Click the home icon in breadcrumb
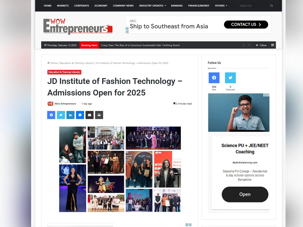Screen dimensions: 303x227 click(49, 63)
